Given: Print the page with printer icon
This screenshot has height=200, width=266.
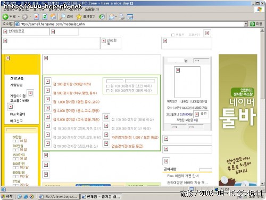Looking at the screenshot, I should pos(122,17).
